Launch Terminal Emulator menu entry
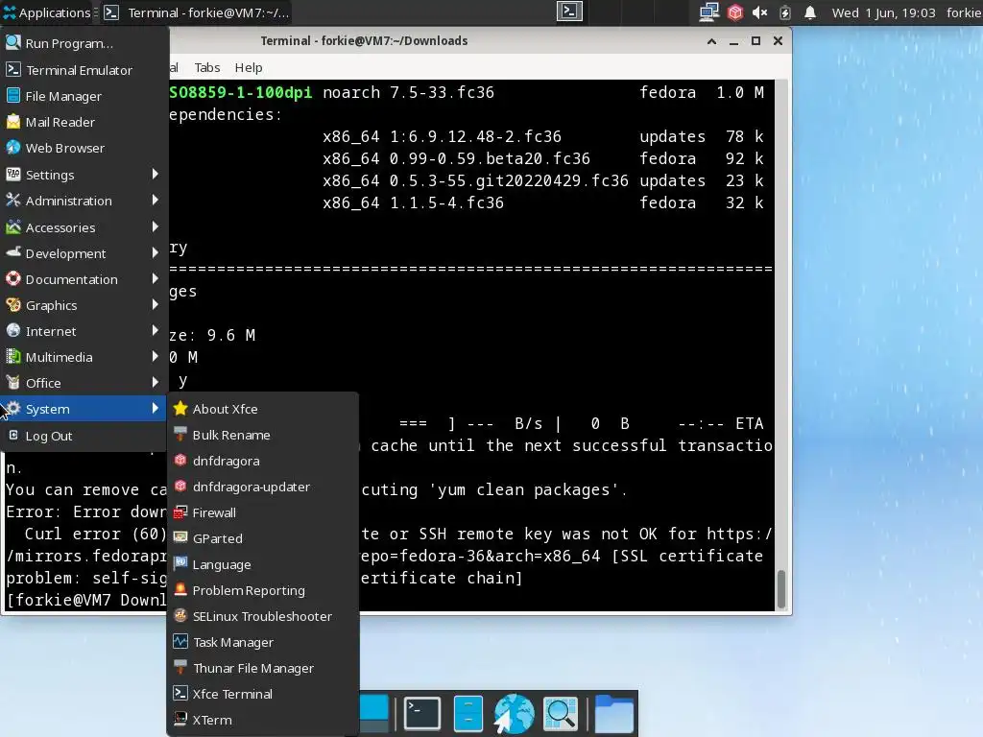The height and width of the screenshot is (737, 983). coord(84,69)
